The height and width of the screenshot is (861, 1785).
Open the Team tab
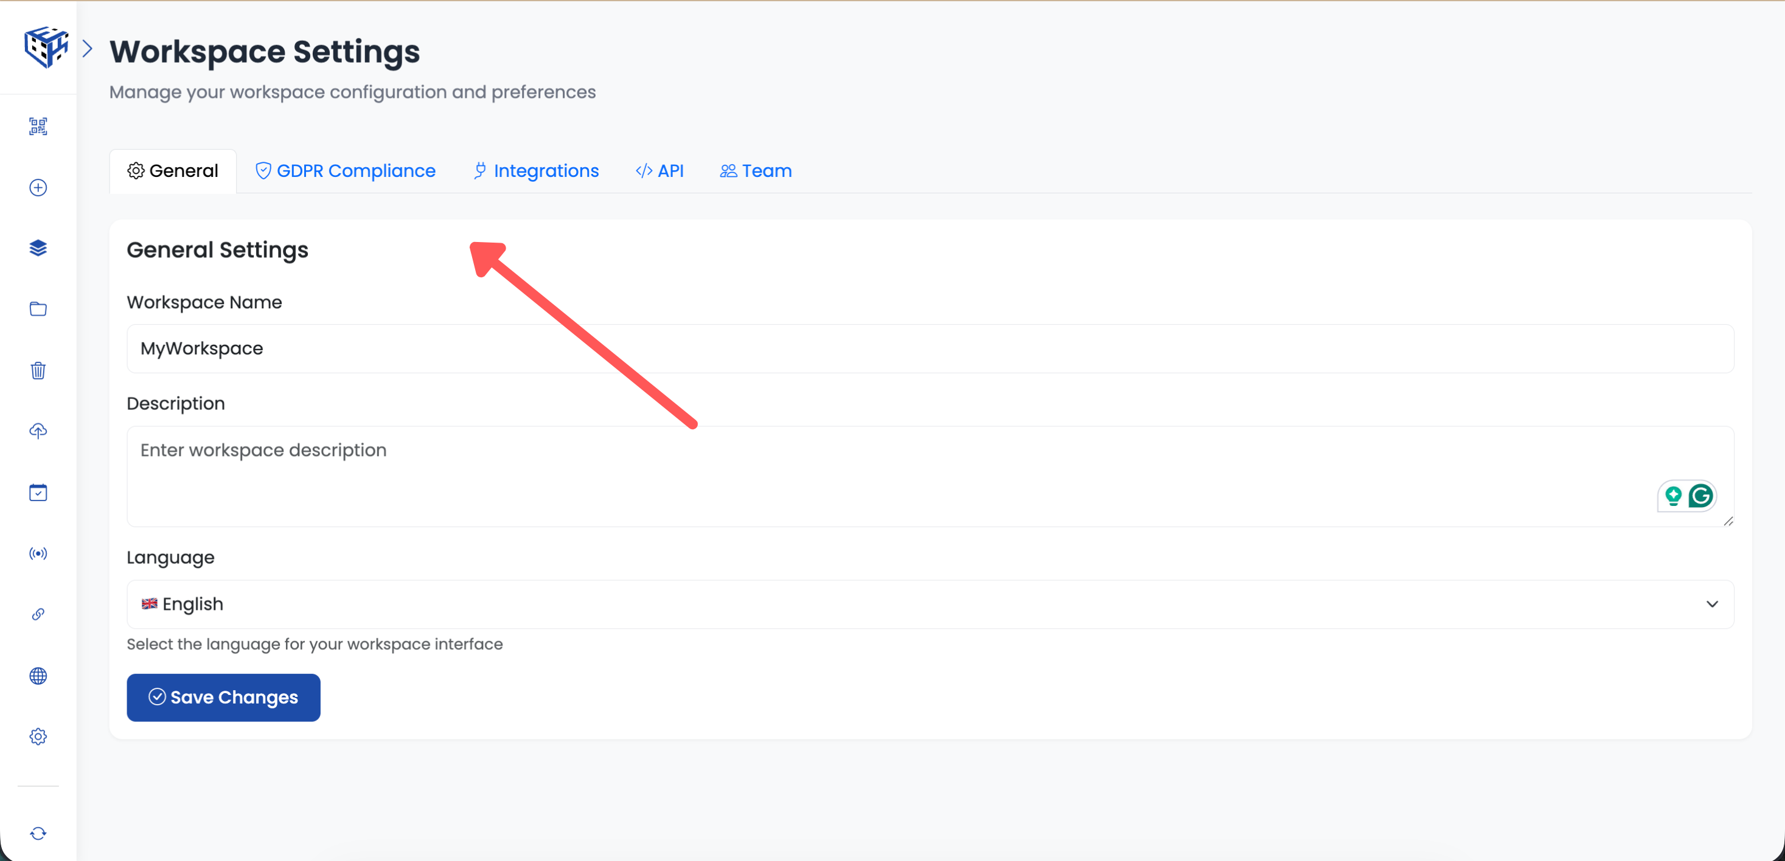(755, 170)
